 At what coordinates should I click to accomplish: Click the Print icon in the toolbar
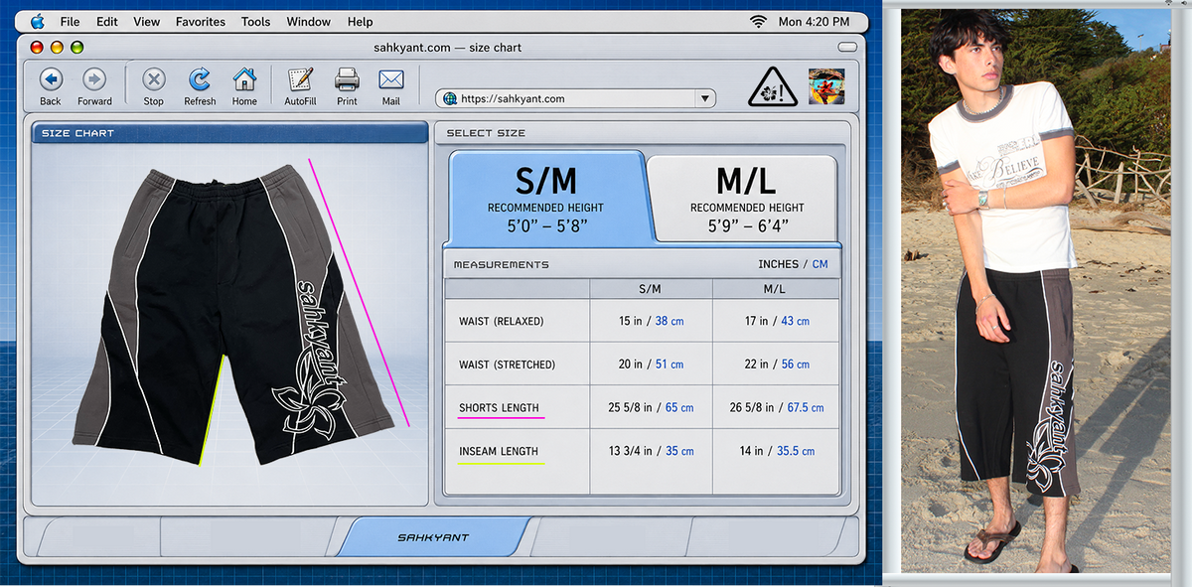pyautogui.click(x=347, y=79)
